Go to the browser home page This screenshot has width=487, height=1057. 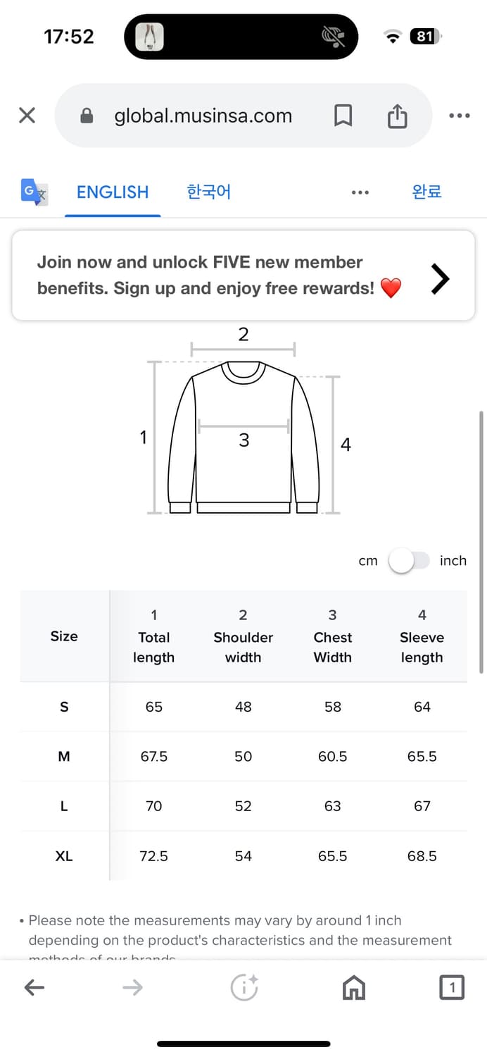(x=354, y=988)
